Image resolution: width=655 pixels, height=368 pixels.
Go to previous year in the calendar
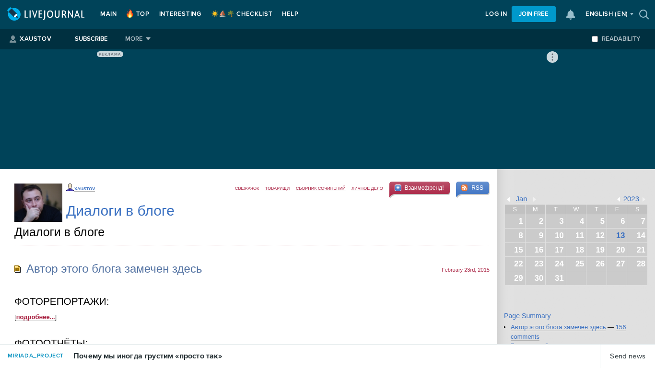[619, 199]
